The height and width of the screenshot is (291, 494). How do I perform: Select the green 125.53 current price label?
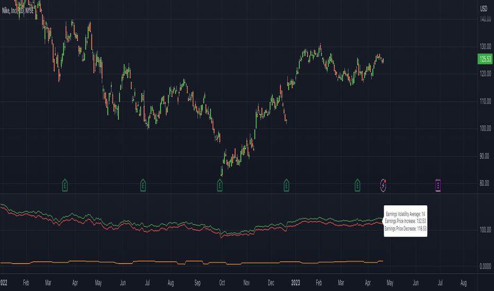[485, 59]
